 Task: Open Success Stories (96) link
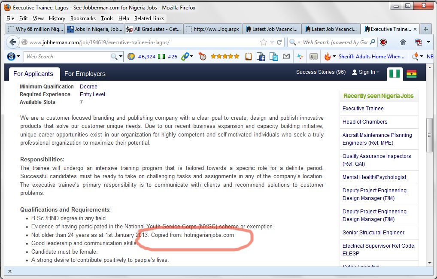tap(321, 72)
